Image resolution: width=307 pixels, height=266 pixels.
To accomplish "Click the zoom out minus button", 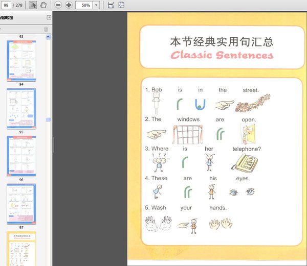I will coord(58,5).
